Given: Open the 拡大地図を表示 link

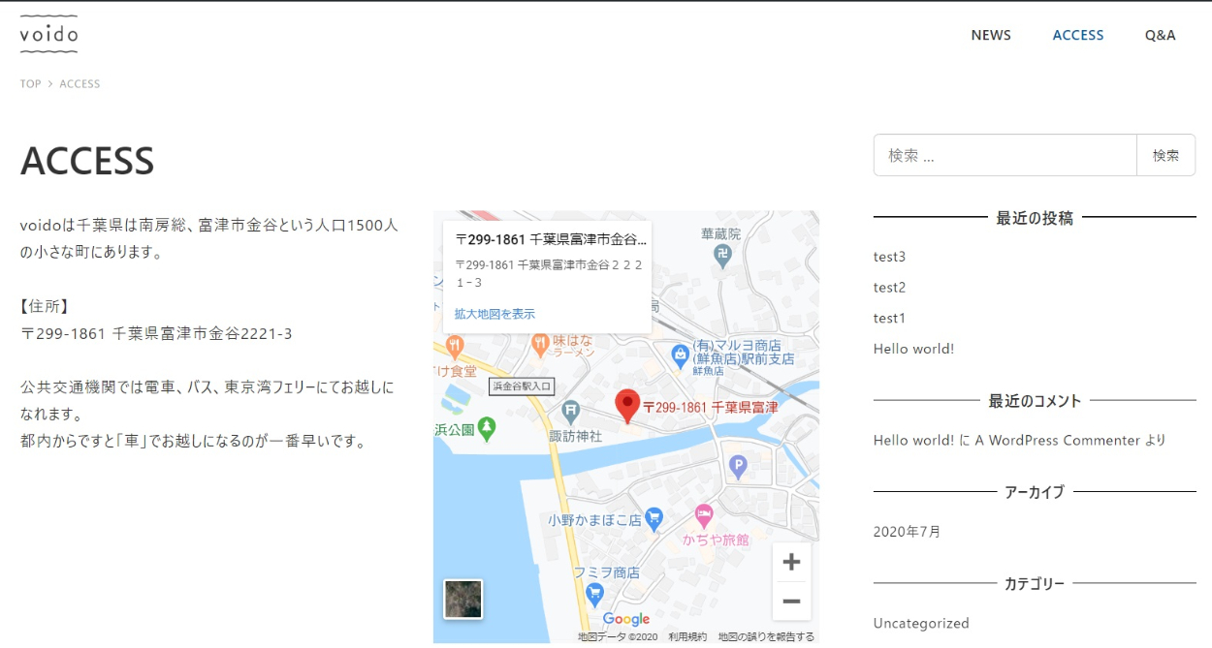Looking at the screenshot, I should coord(494,314).
